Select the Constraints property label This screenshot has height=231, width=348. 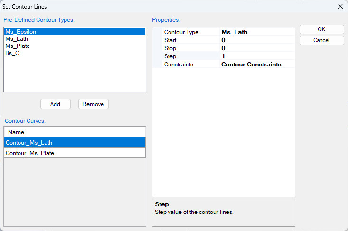(x=179, y=65)
